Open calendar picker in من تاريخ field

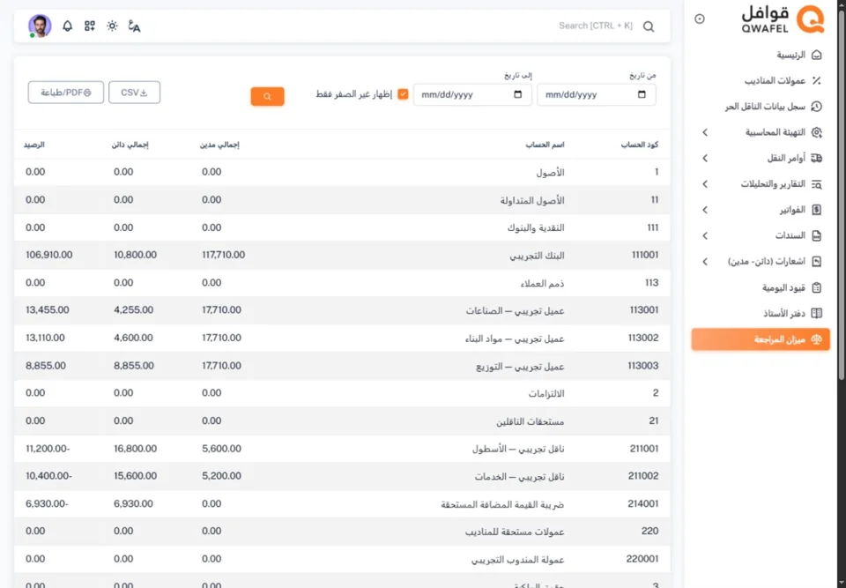point(642,94)
